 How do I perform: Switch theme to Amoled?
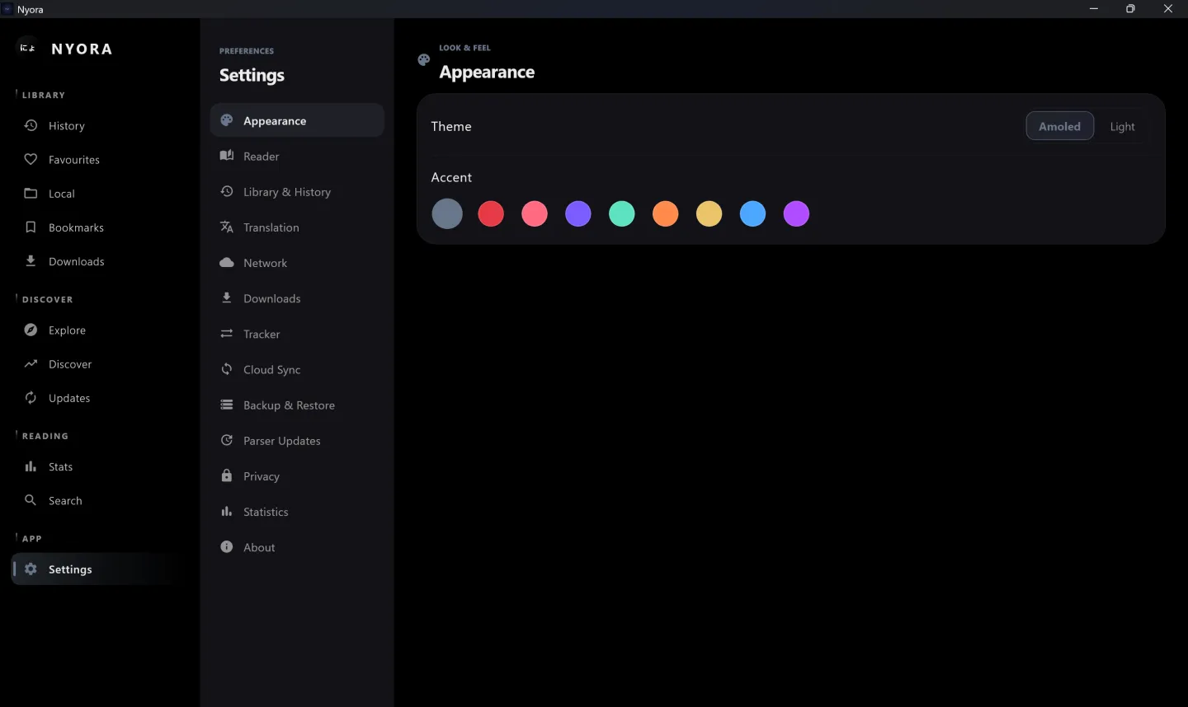[1059, 126]
